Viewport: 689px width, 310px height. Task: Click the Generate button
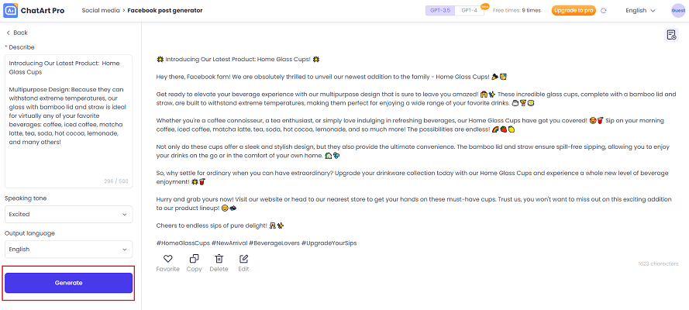[x=68, y=283]
